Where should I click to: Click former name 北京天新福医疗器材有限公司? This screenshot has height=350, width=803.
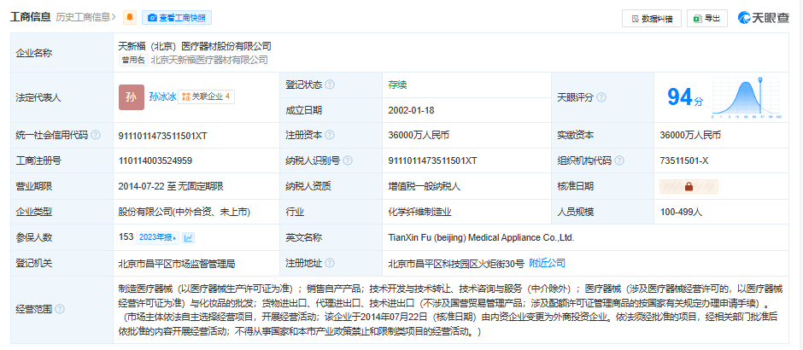209,60
